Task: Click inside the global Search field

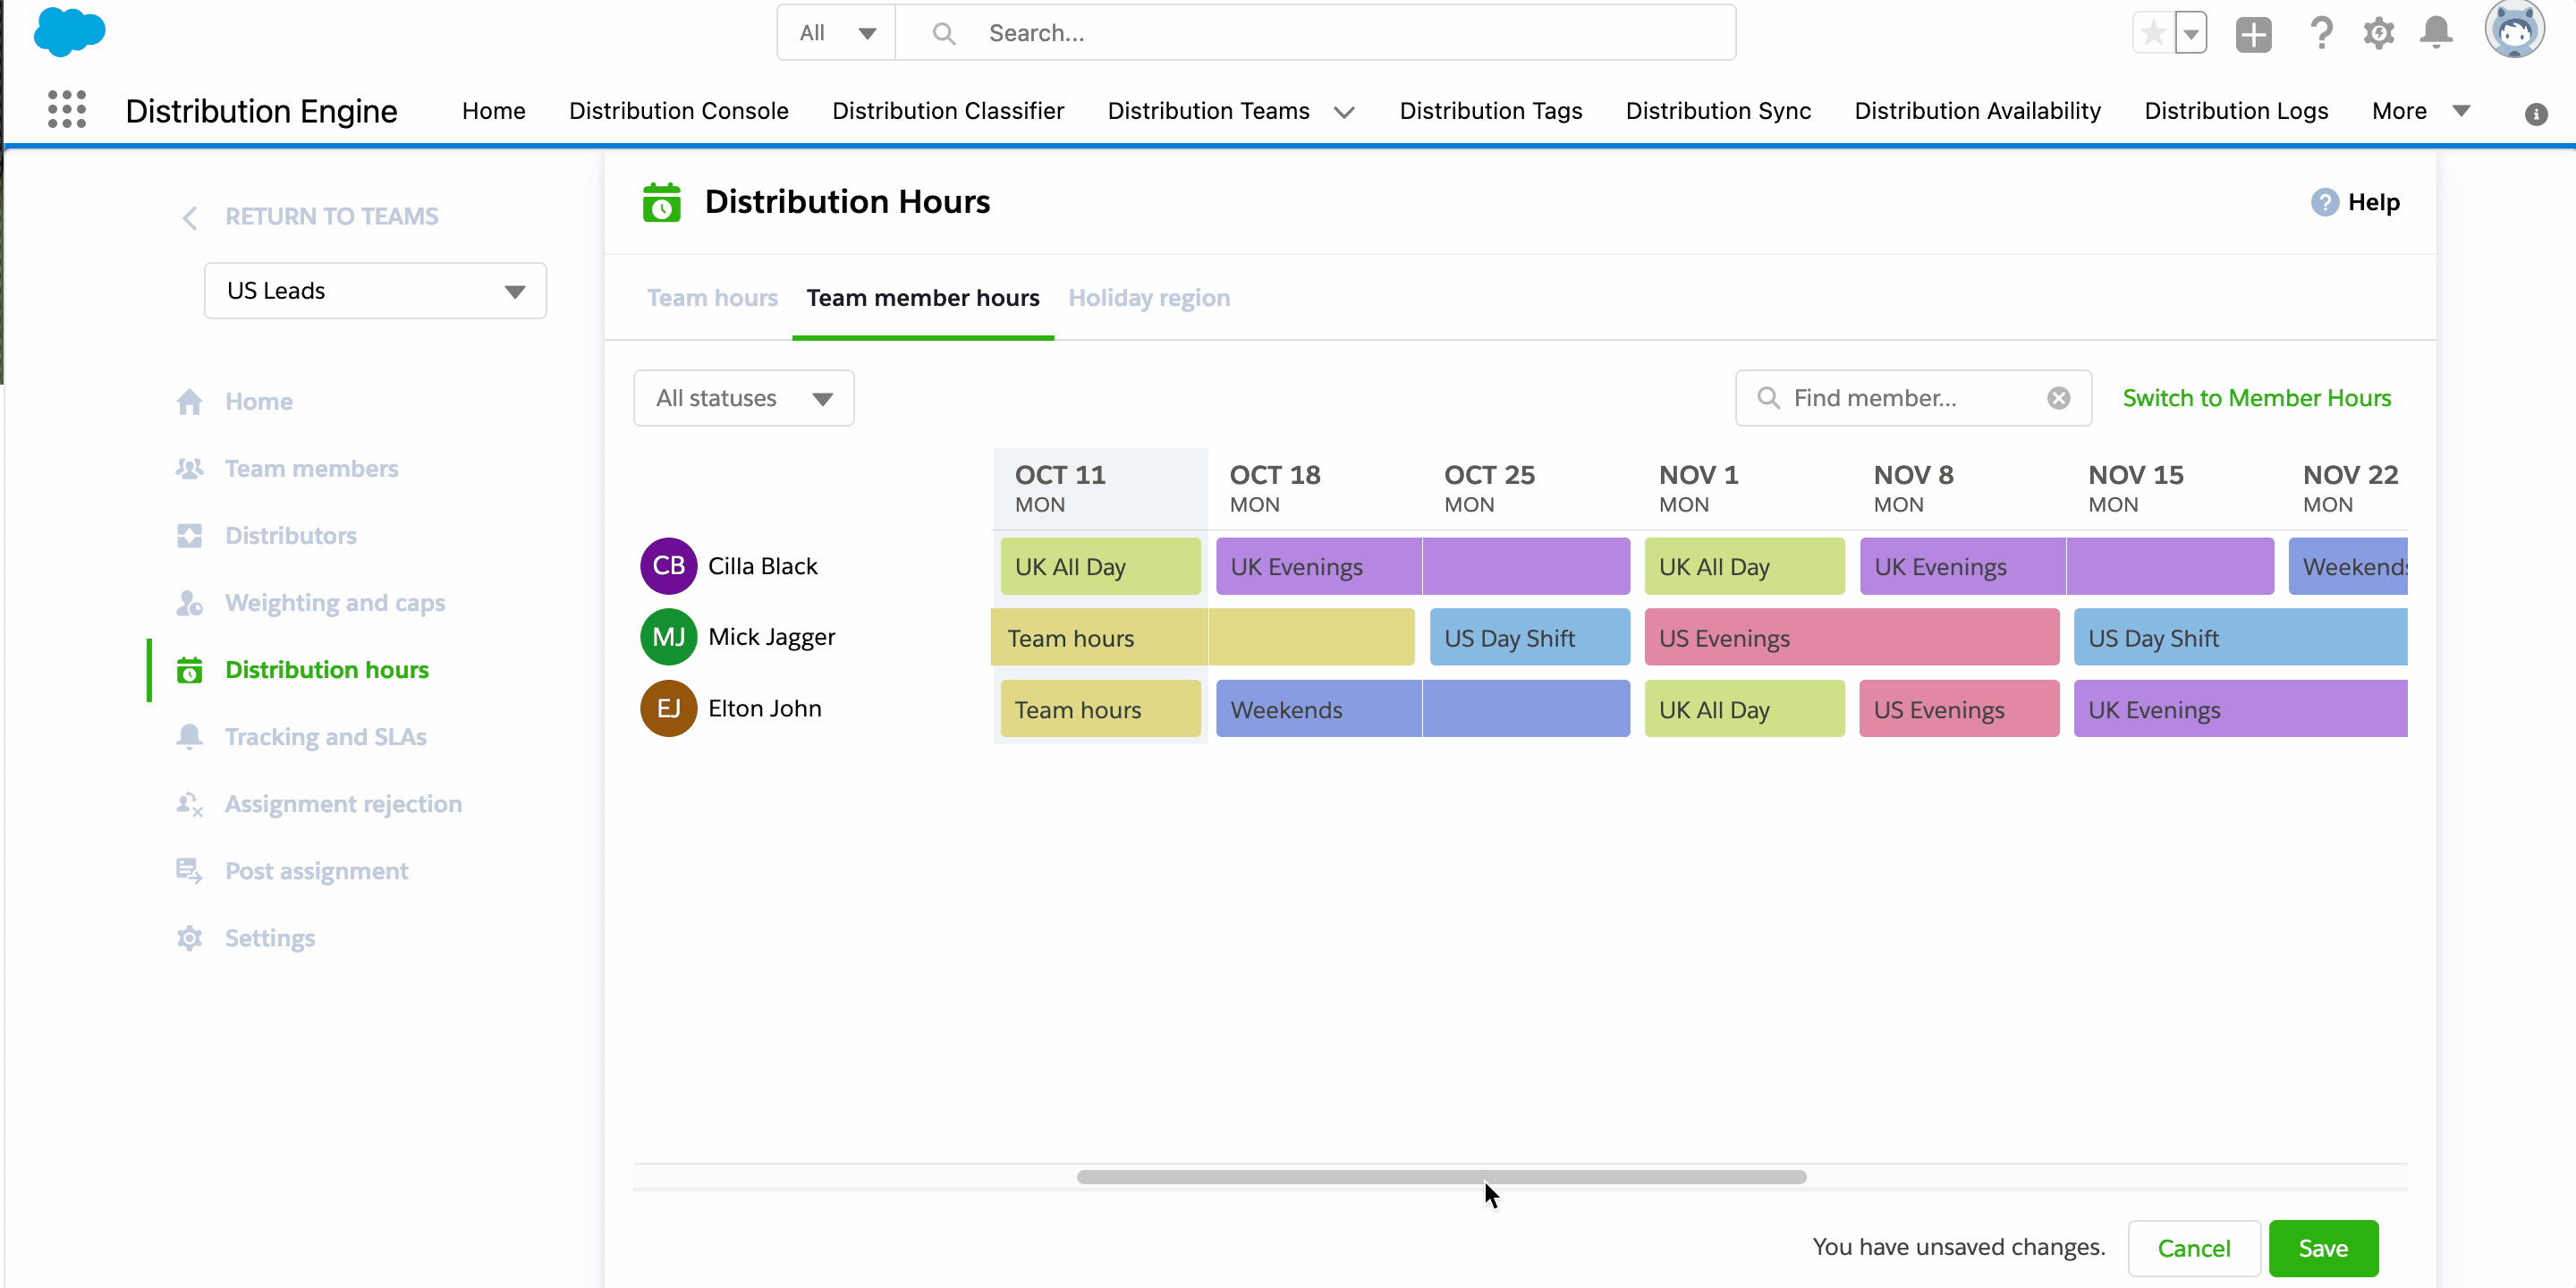Action: [x=1315, y=33]
